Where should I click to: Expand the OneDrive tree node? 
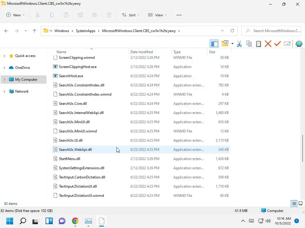(x=4, y=68)
